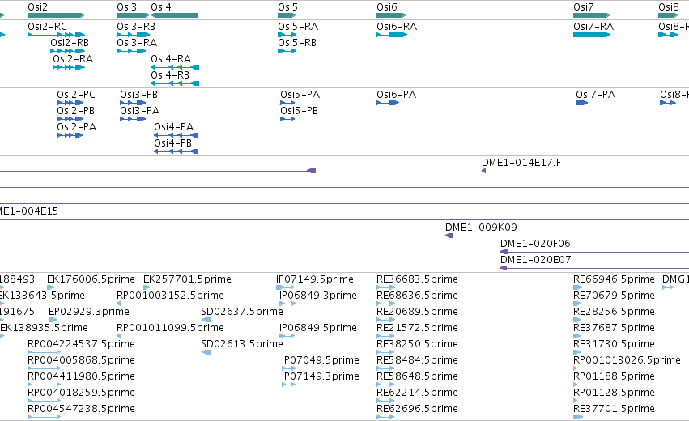The height and width of the screenshot is (421, 689).
Task: Select protein Osi4-PA
Action: point(176,135)
